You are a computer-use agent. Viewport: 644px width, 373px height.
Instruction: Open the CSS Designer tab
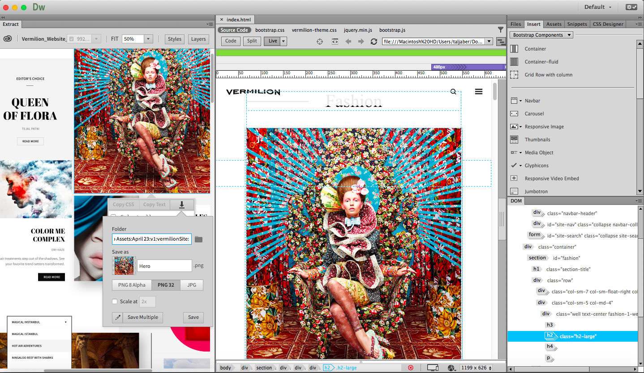pyautogui.click(x=609, y=24)
